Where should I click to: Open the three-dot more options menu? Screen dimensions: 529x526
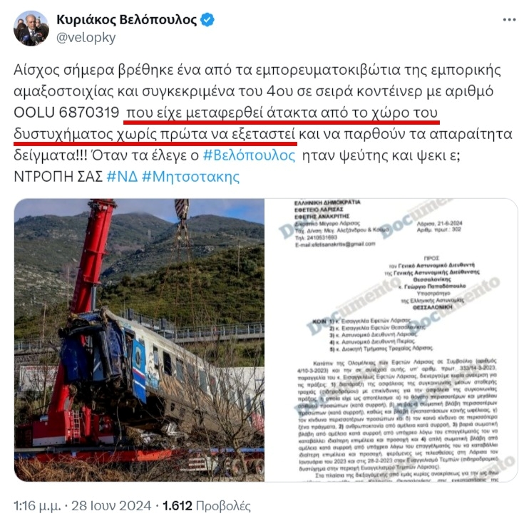coord(509,20)
